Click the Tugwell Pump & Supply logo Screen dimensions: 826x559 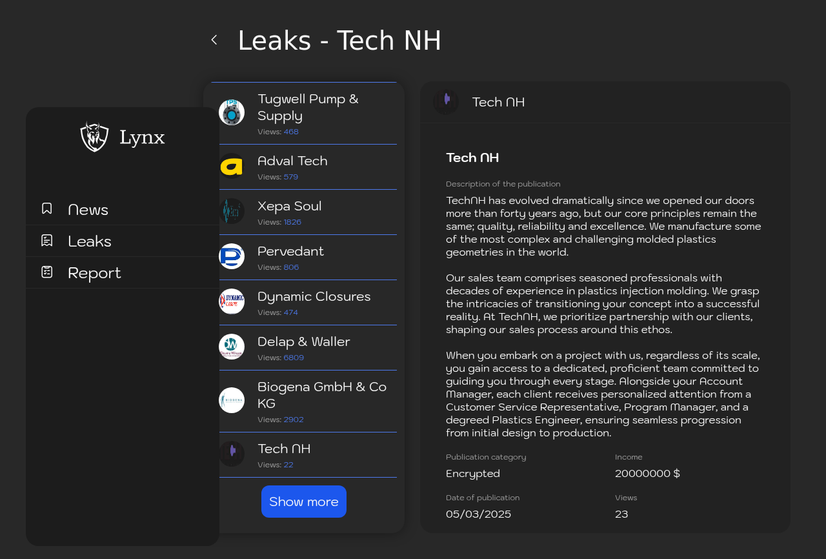tap(232, 112)
